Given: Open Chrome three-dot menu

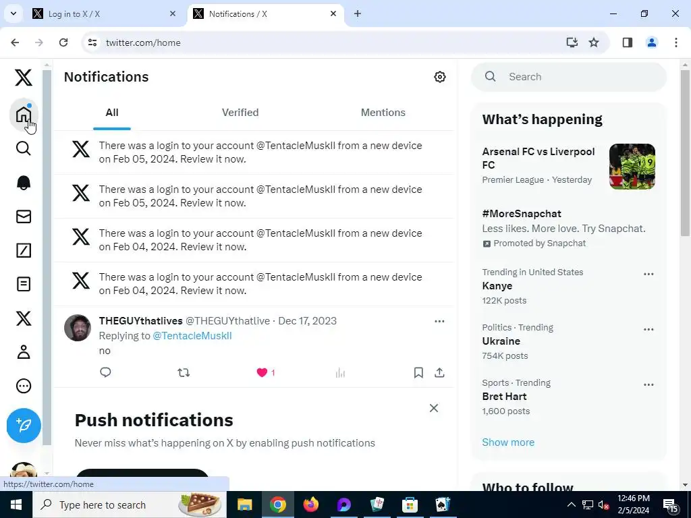Looking at the screenshot, I should pyautogui.click(x=676, y=42).
